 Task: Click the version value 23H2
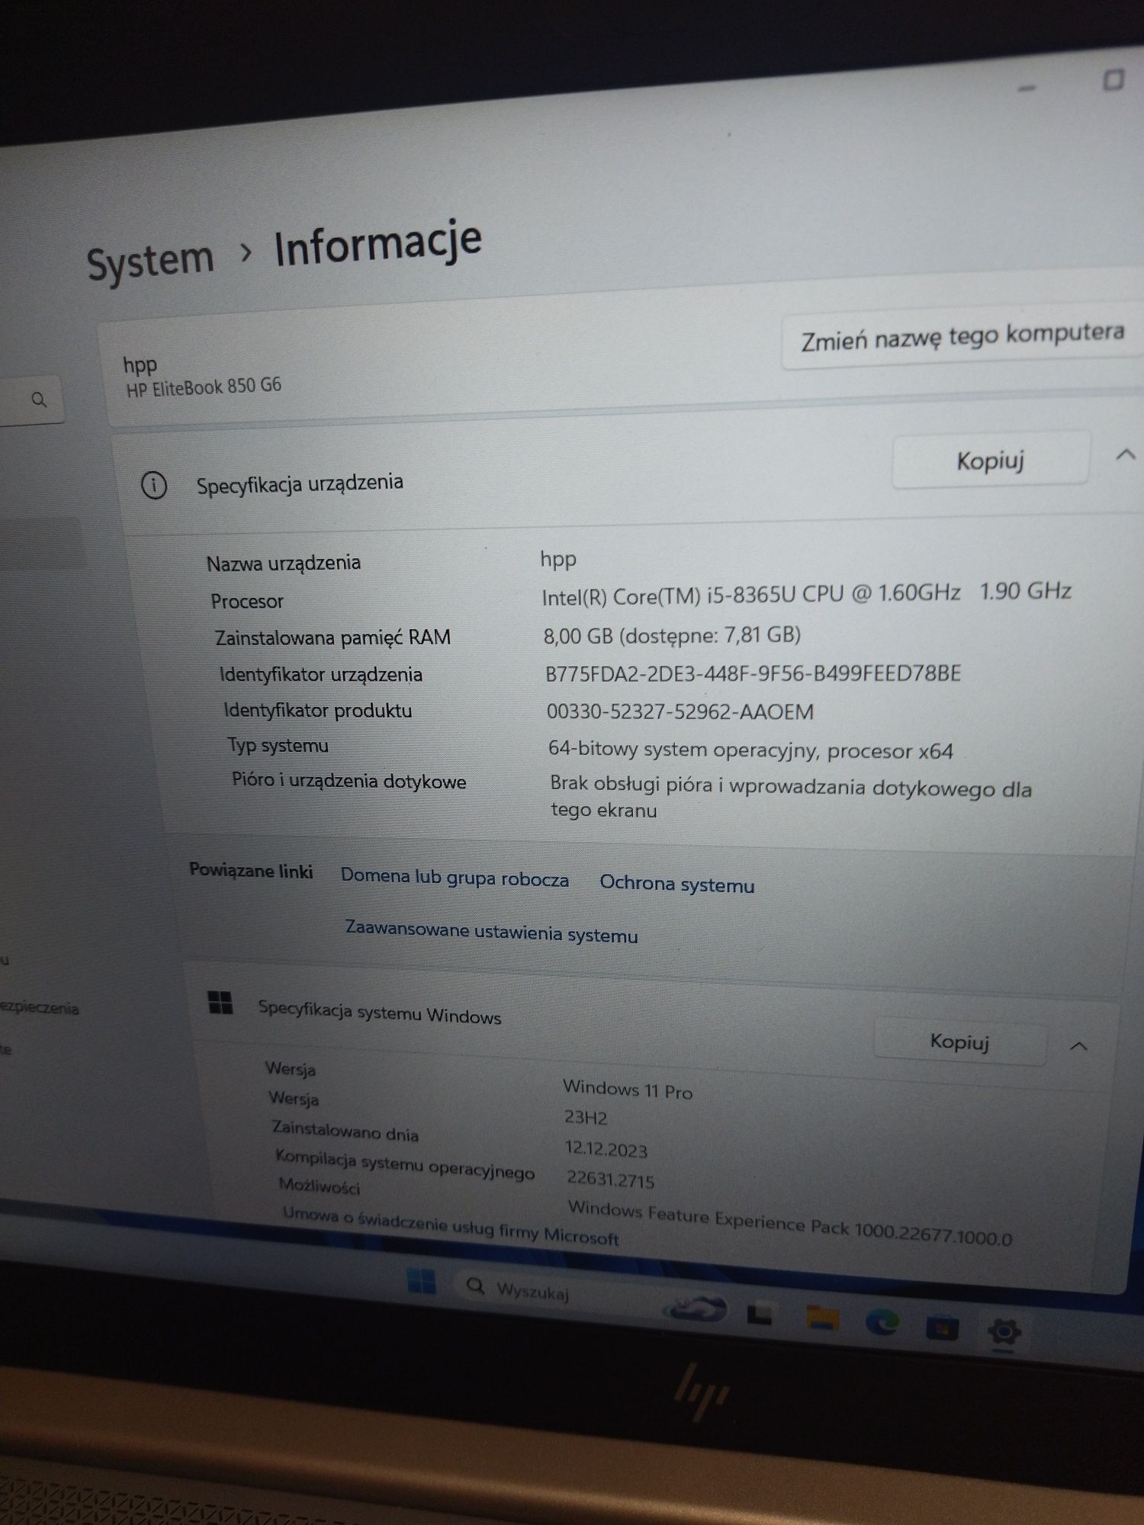click(586, 1118)
